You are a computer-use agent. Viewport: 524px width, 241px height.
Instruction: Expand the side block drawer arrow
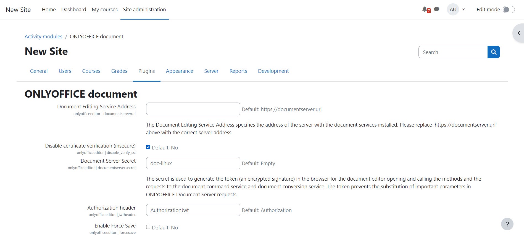(519, 33)
